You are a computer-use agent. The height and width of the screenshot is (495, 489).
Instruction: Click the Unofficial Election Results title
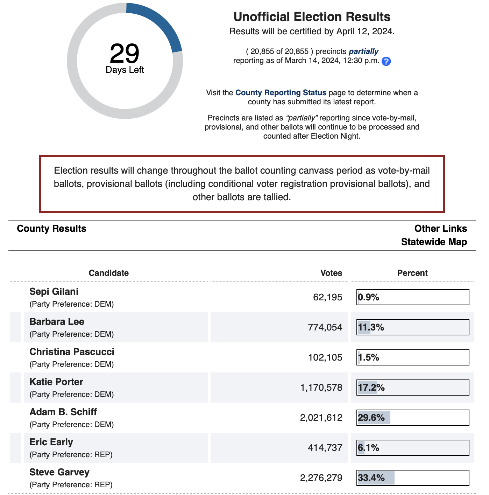point(312,17)
